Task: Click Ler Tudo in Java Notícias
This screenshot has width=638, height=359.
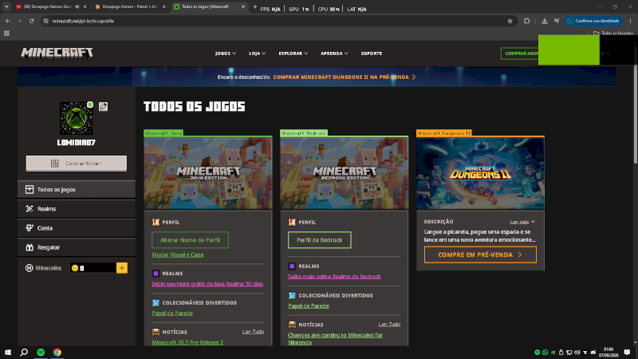Action: [x=253, y=332]
